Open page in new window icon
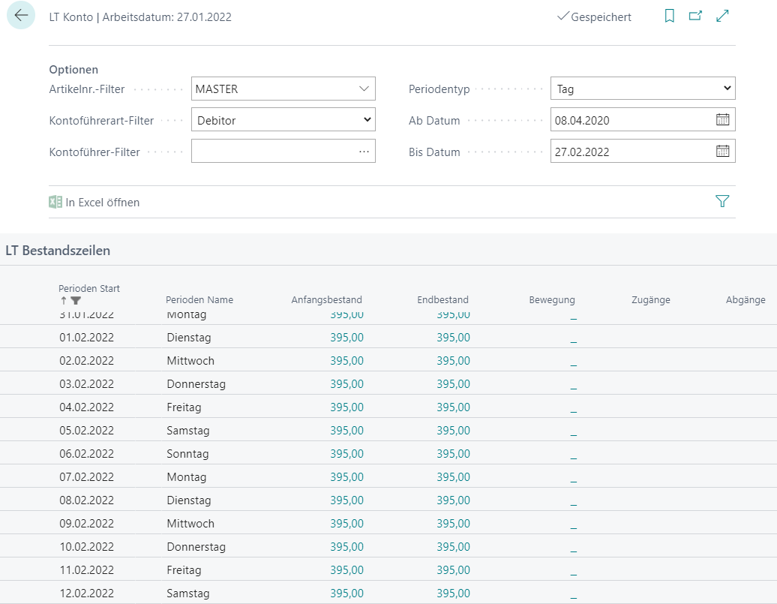Viewport: 777px width, 604px height. (695, 16)
